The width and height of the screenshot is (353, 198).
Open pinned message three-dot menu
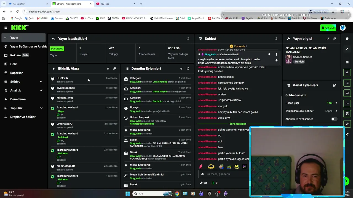[x=276, y=54]
